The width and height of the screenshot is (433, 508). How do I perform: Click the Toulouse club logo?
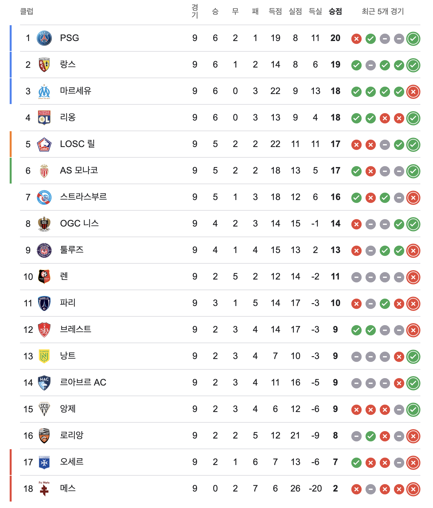[44, 250]
